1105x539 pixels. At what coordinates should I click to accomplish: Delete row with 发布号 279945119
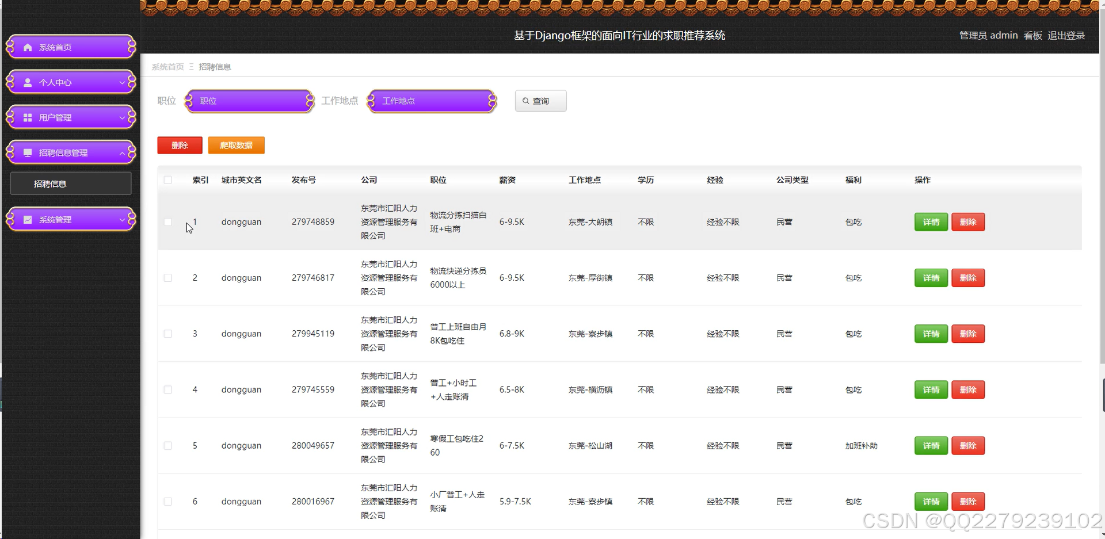point(968,334)
